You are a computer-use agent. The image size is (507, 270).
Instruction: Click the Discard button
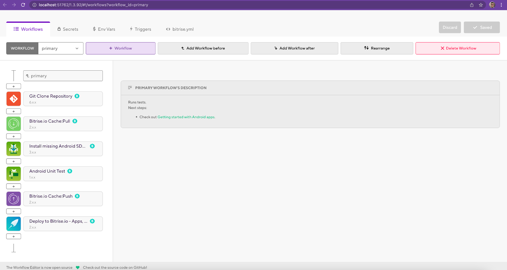pyautogui.click(x=450, y=27)
